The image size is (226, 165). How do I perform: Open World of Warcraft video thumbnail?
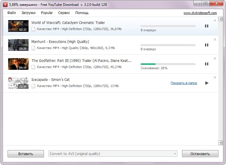coord(18,26)
